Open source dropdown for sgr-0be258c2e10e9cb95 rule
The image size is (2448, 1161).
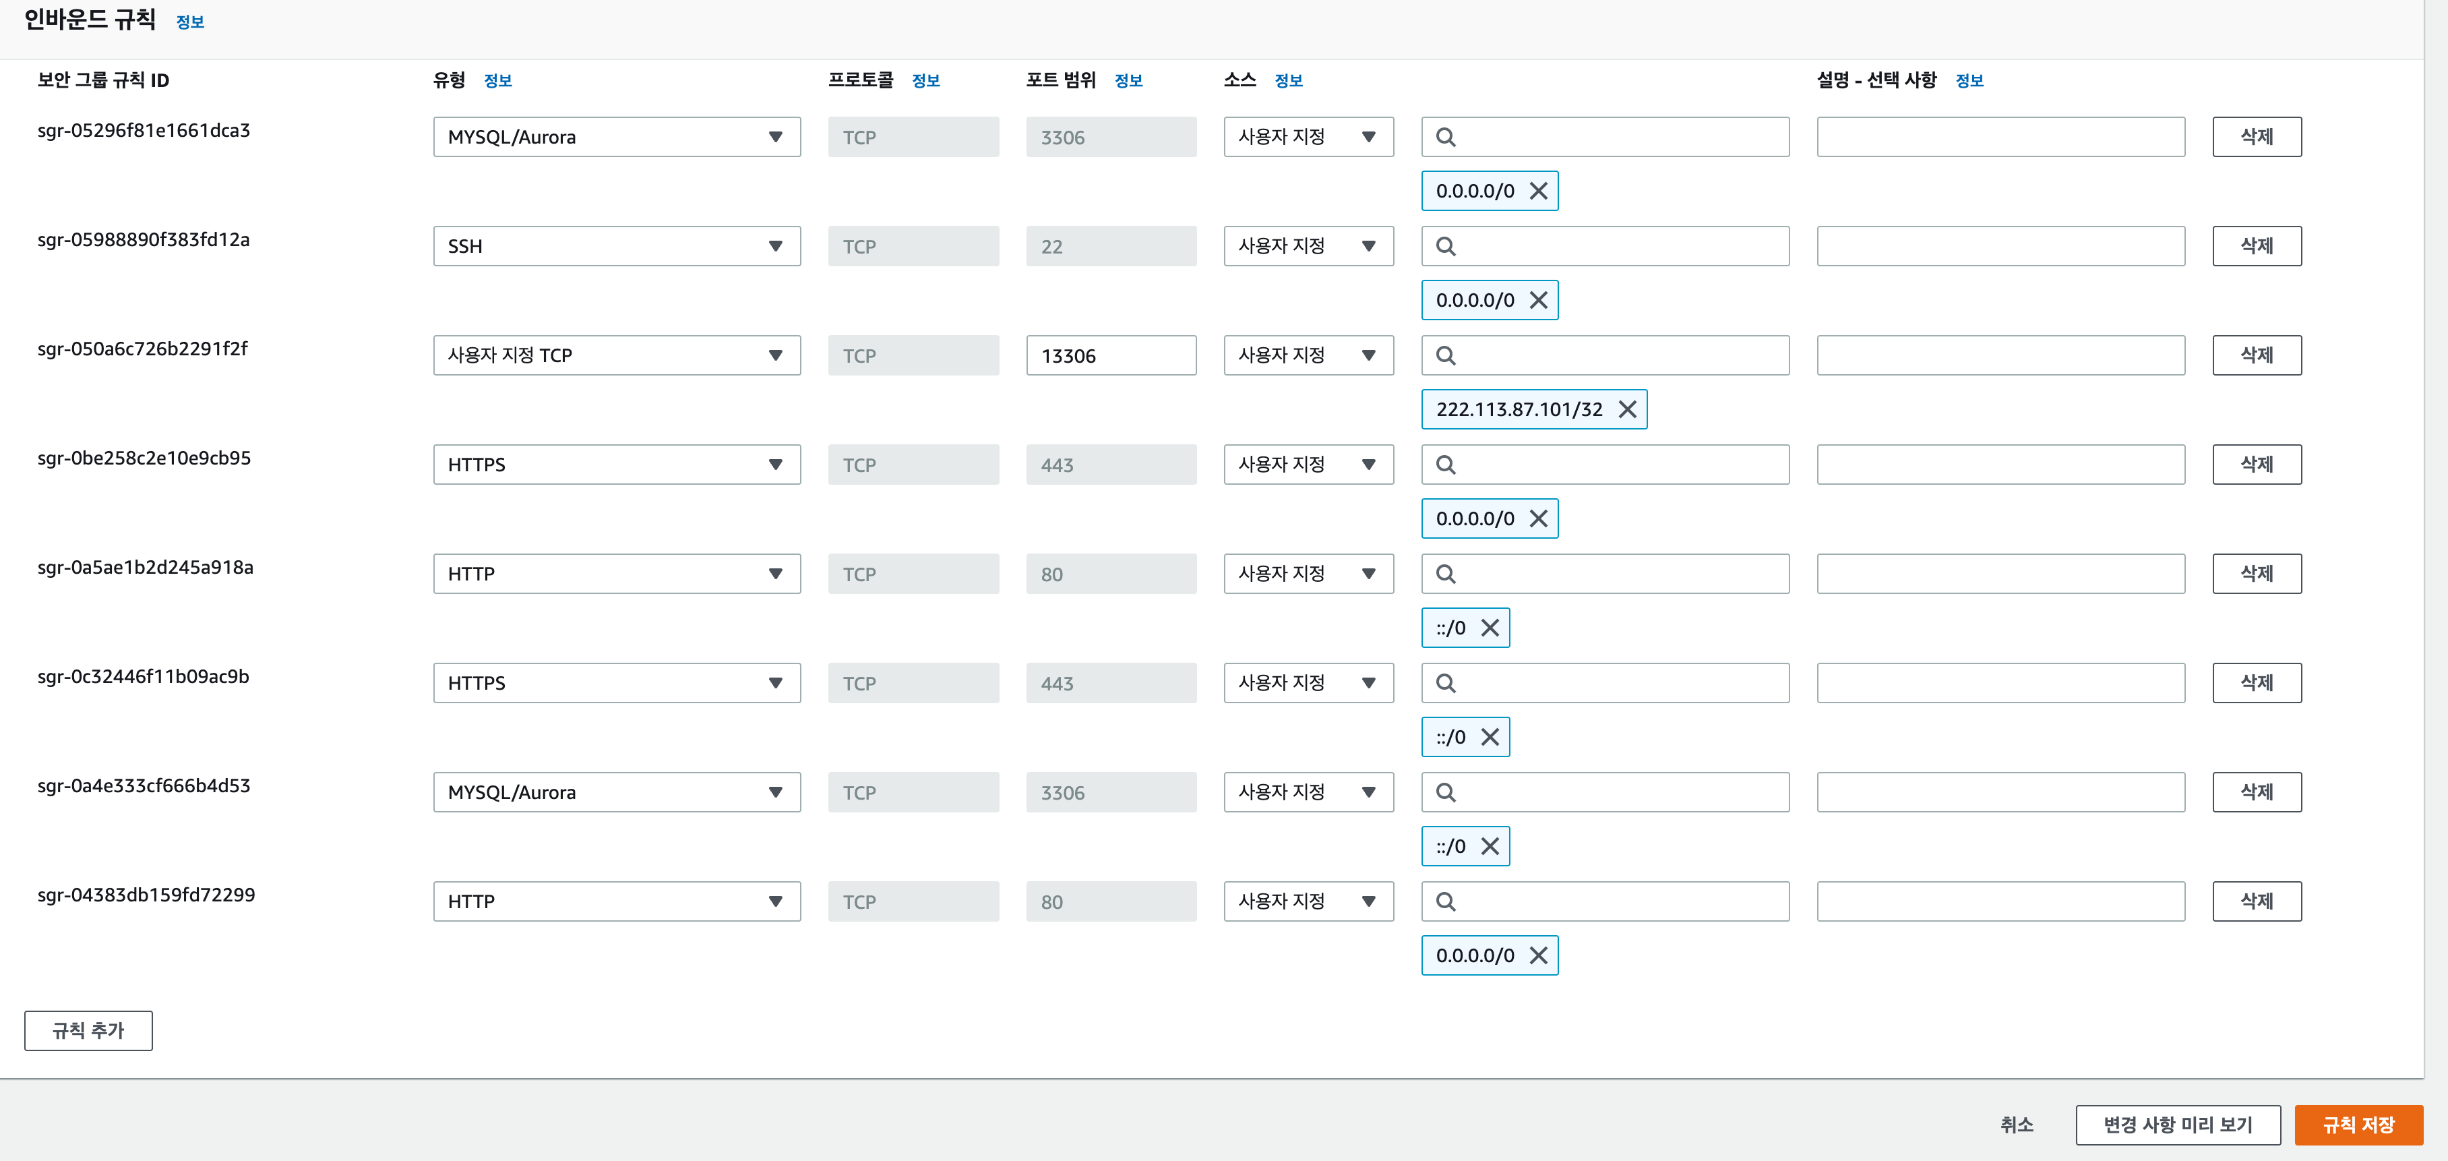click(1308, 465)
